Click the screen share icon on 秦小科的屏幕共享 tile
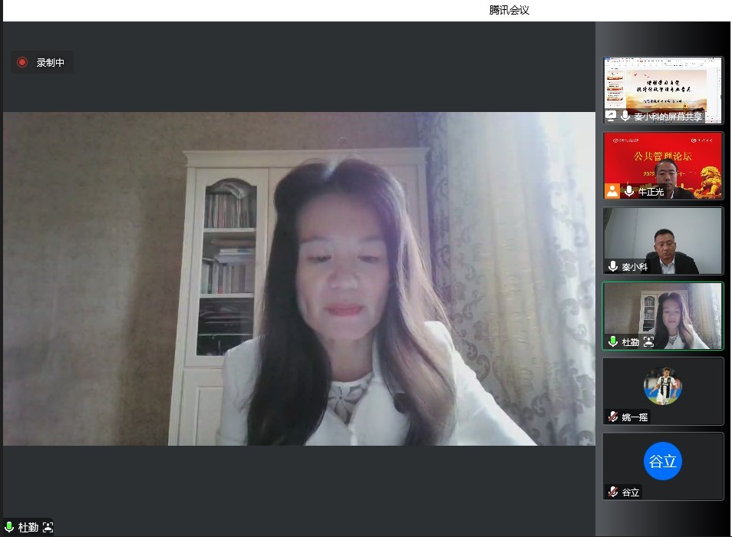The width and height of the screenshot is (732, 537). (x=612, y=117)
